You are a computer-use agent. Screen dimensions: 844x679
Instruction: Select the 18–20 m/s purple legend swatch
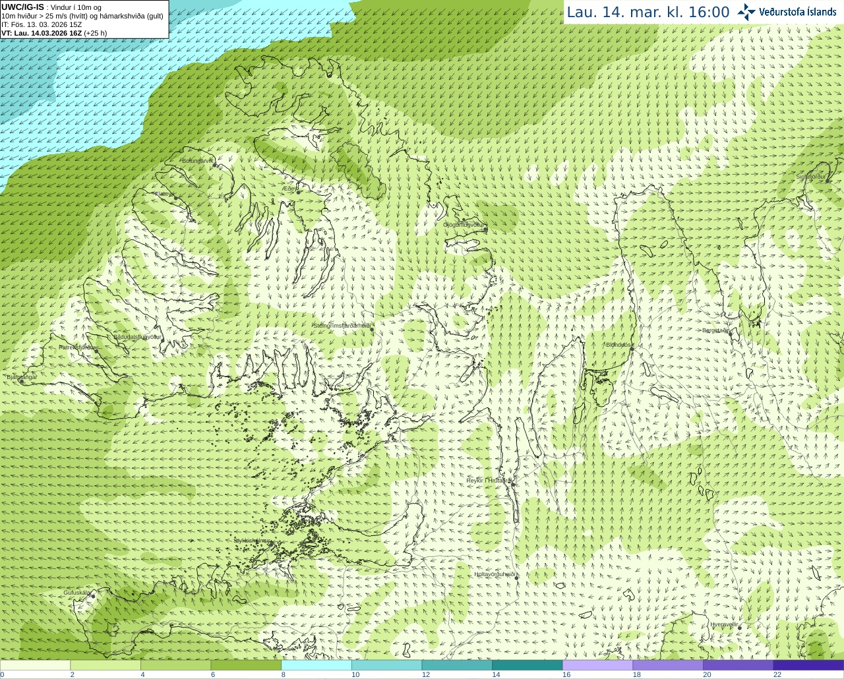point(668,665)
